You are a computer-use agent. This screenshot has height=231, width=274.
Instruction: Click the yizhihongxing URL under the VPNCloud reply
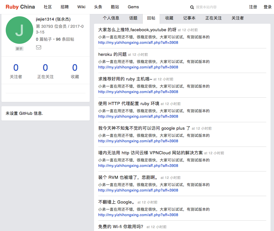[138, 165]
